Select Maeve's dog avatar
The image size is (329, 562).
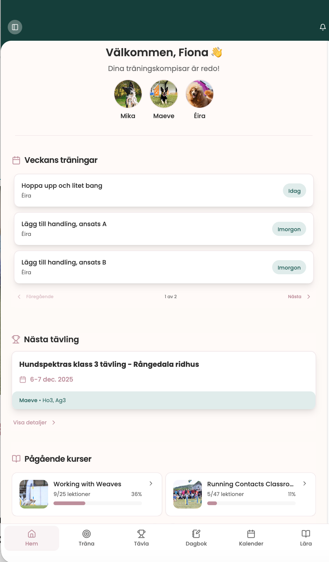(x=164, y=94)
